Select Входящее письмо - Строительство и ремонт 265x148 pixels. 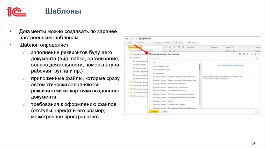[169, 105]
